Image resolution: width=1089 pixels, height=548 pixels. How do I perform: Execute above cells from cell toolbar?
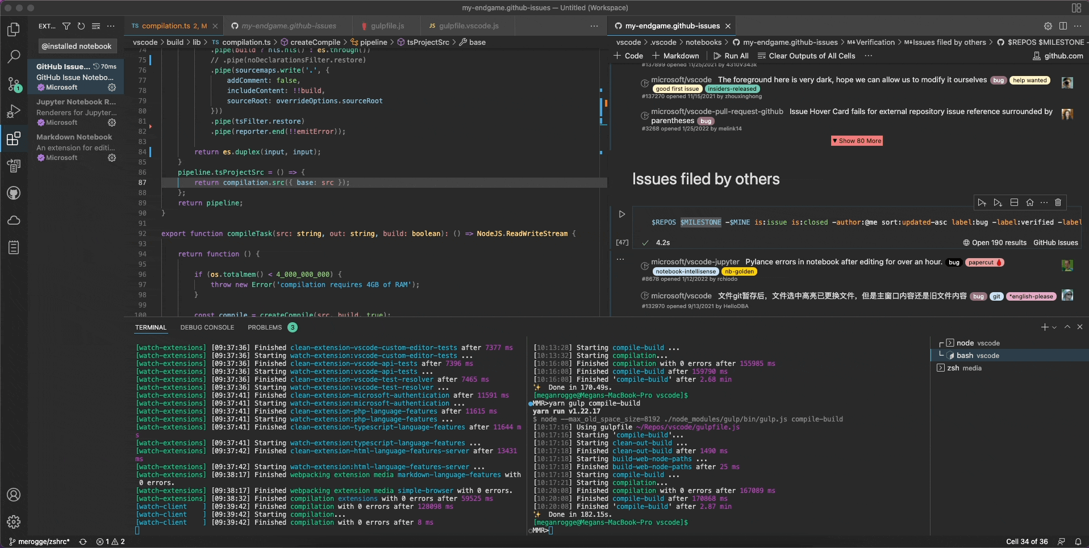tap(982, 203)
